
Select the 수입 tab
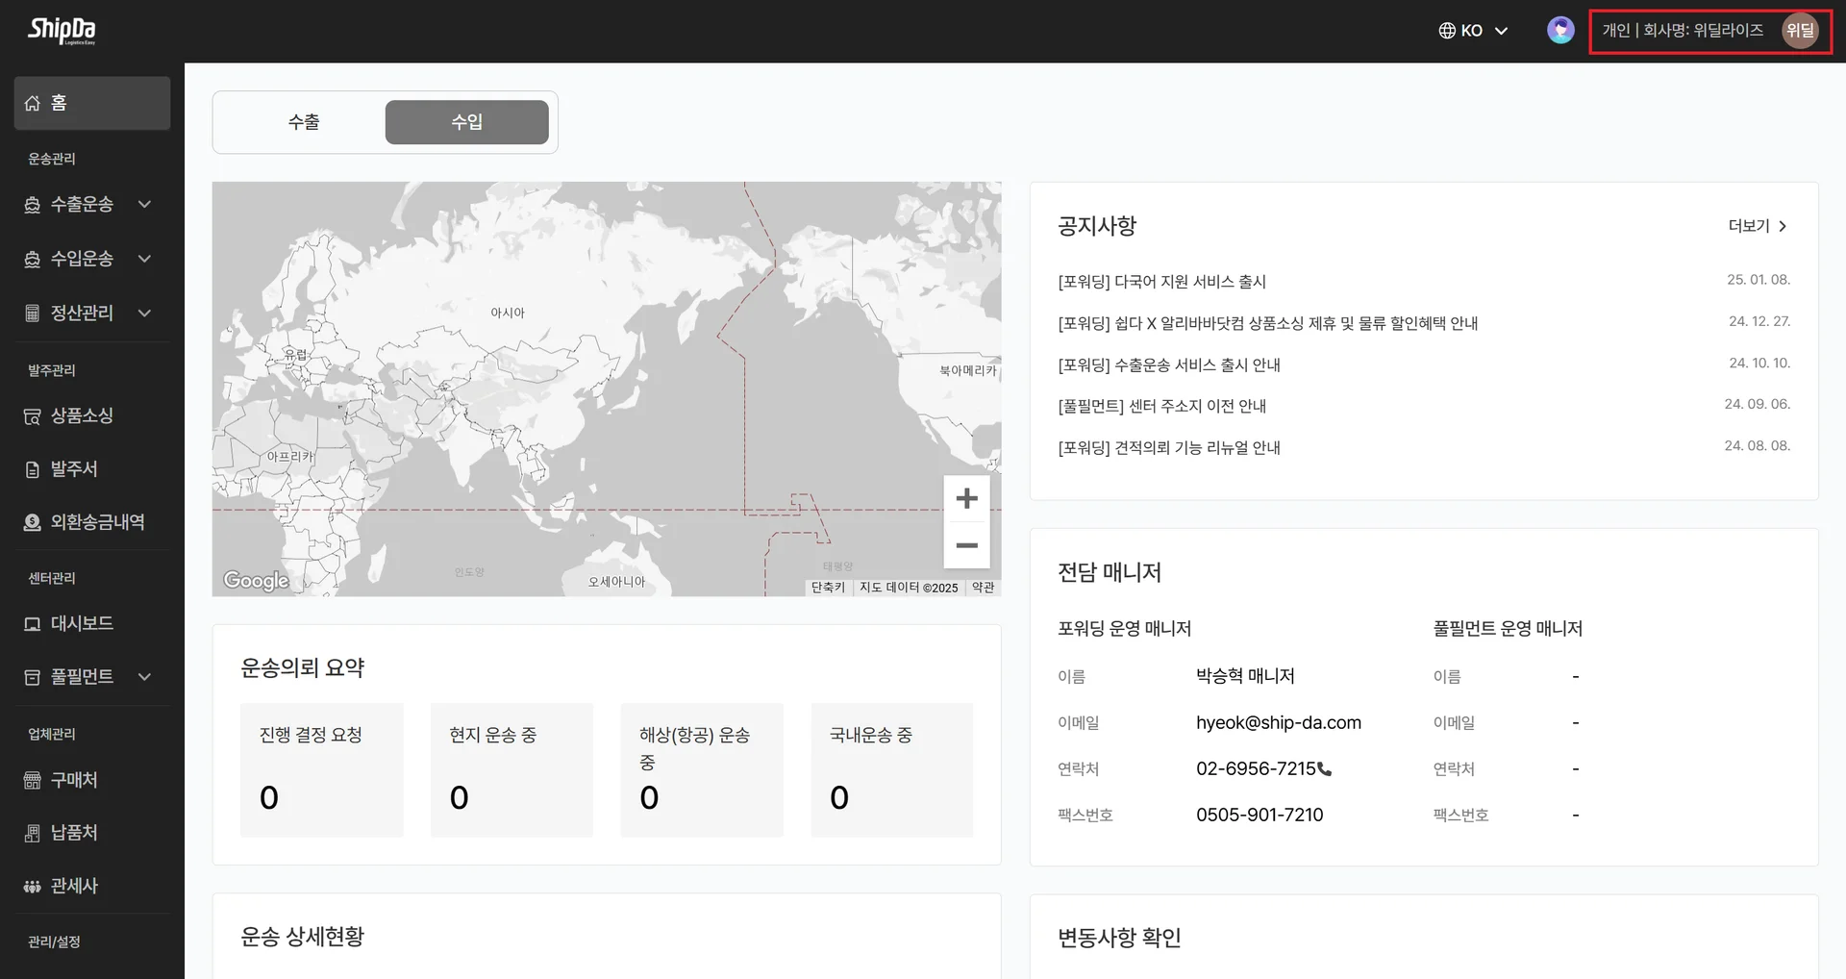click(x=466, y=122)
